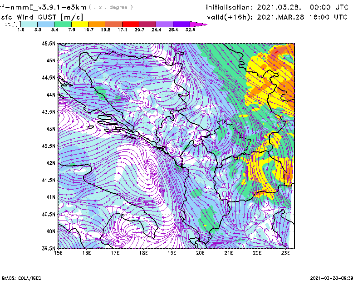The image size is (363, 281).
Task: Click the 42N latitude axis label
Action: click(50, 163)
